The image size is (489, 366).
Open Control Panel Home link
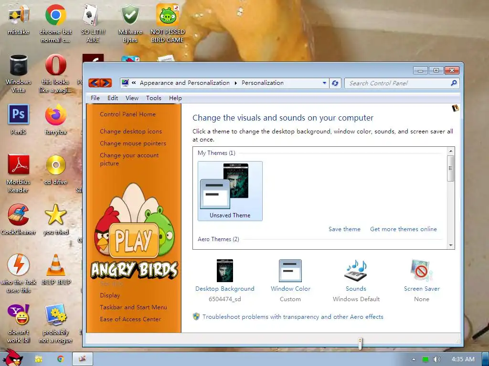(128, 114)
